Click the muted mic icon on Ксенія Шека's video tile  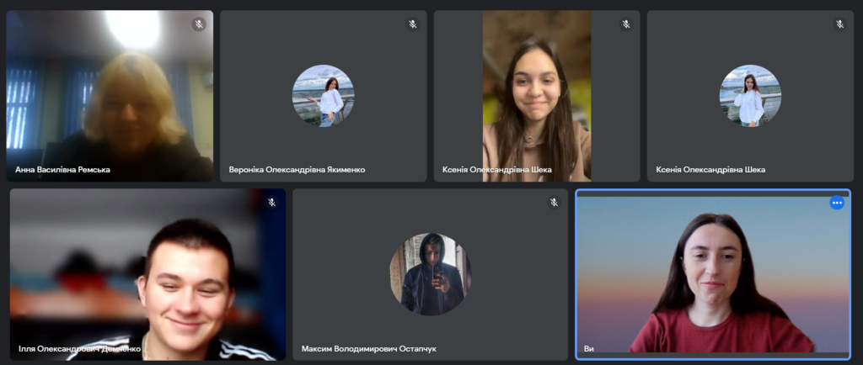(625, 24)
